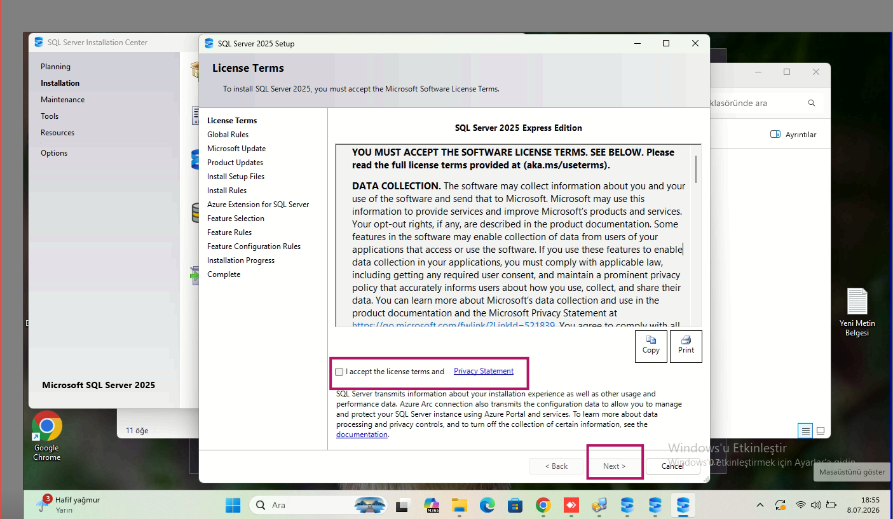Click the search magnifier icon in File Explorer
893x519 pixels.
click(812, 103)
